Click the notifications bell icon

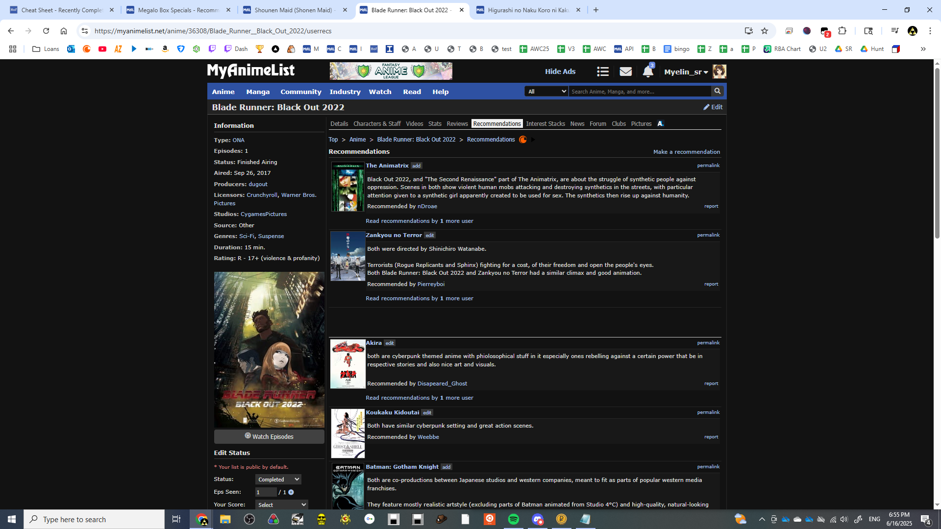pos(647,72)
